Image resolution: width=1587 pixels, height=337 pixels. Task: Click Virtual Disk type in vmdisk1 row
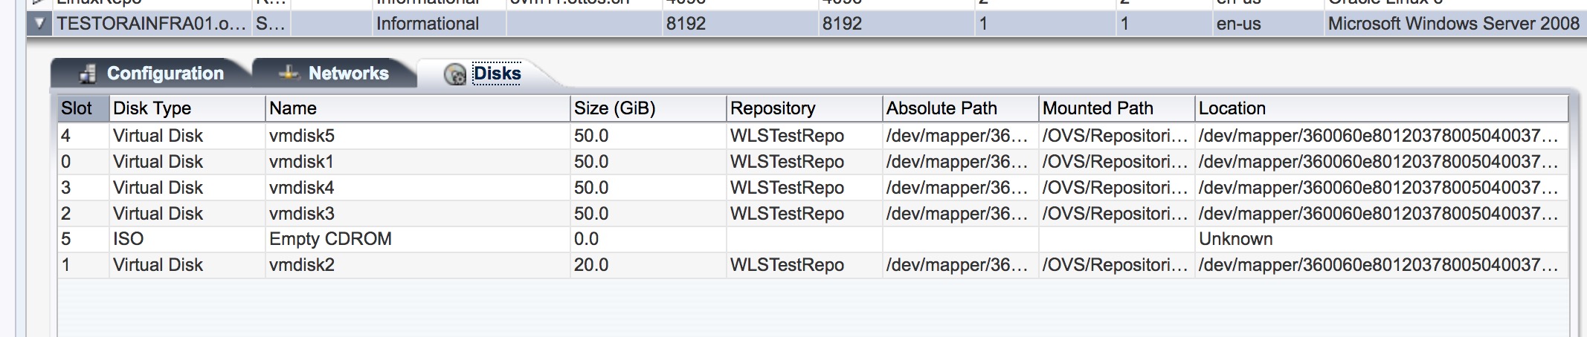[x=187, y=162]
